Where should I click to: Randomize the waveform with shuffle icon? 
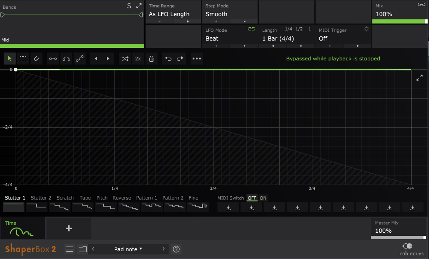tap(125, 59)
